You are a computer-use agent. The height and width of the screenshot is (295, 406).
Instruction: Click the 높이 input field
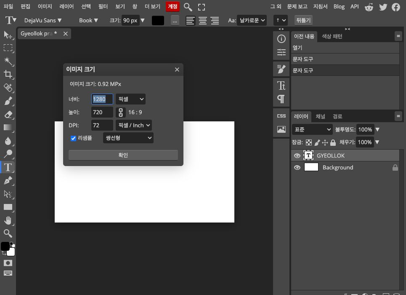[x=102, y=113]
